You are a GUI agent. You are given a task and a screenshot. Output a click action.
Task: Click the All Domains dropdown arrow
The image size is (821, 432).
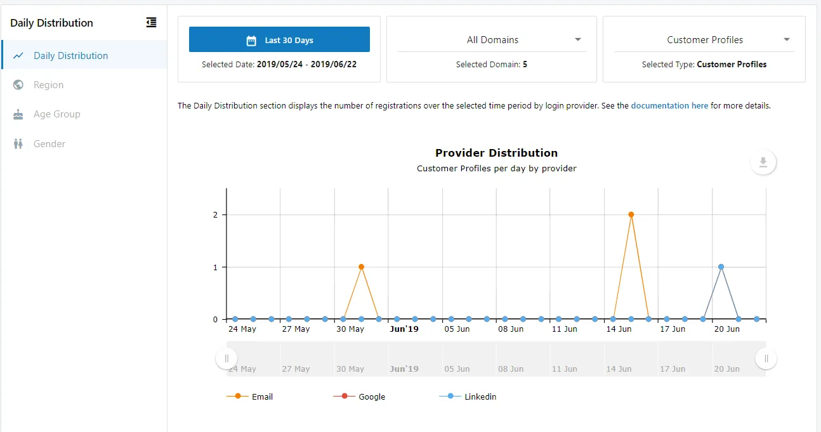point(578,39)
